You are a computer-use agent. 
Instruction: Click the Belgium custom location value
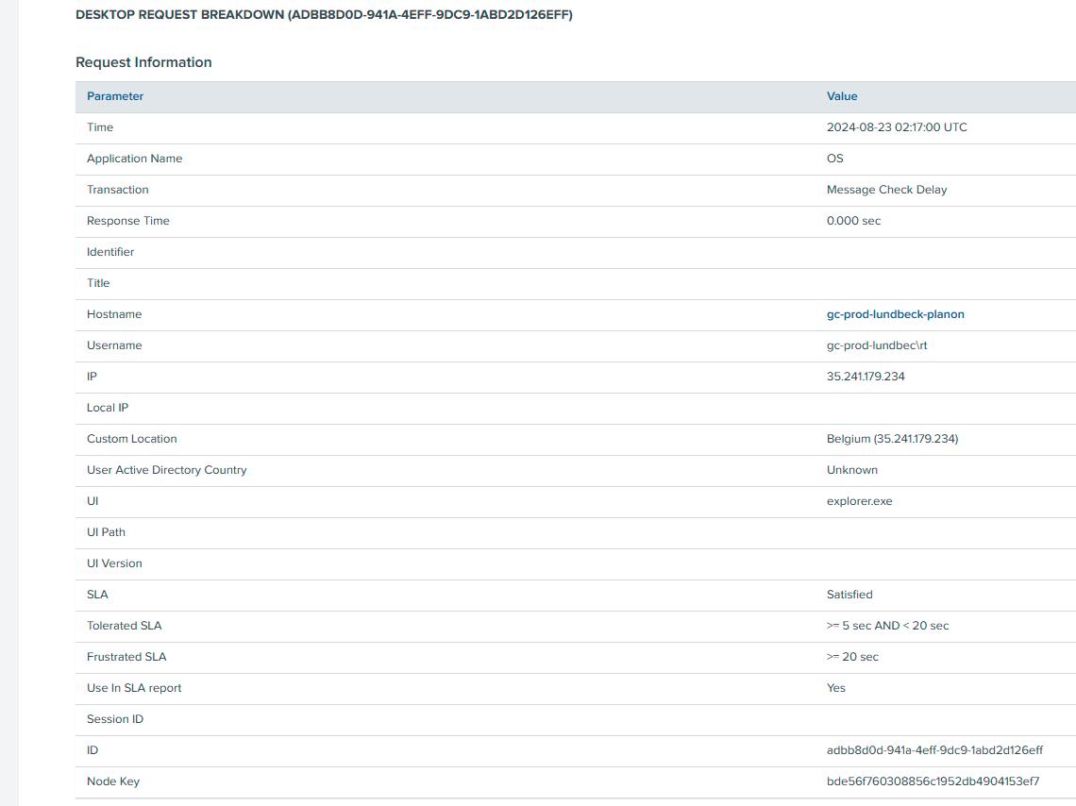[x=892, y=439]
